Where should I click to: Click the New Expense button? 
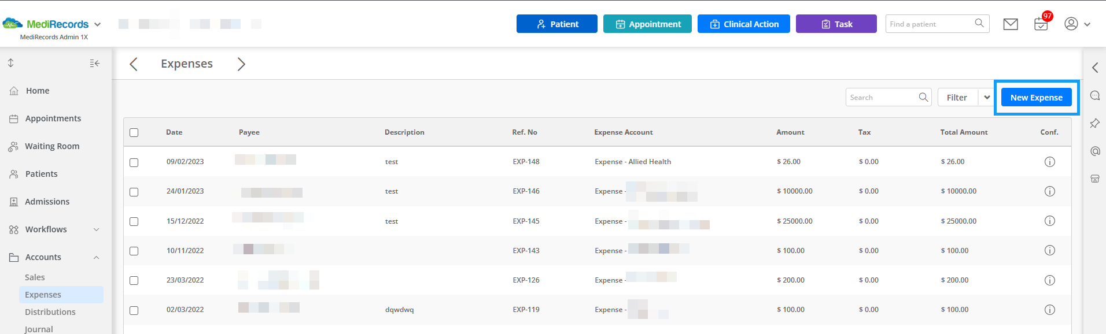point(1036,97)
